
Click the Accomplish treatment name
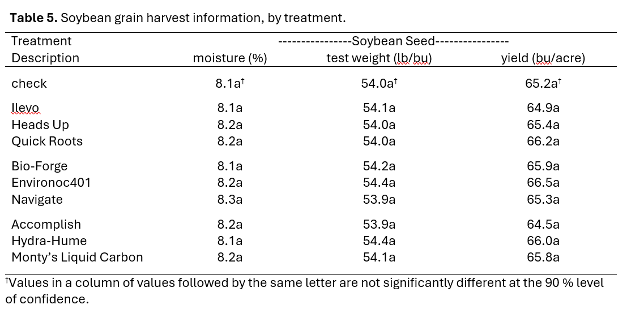(46, 224)
